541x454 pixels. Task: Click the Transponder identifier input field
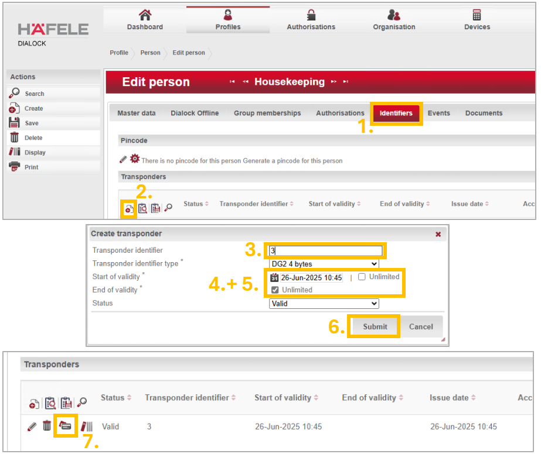325,251
